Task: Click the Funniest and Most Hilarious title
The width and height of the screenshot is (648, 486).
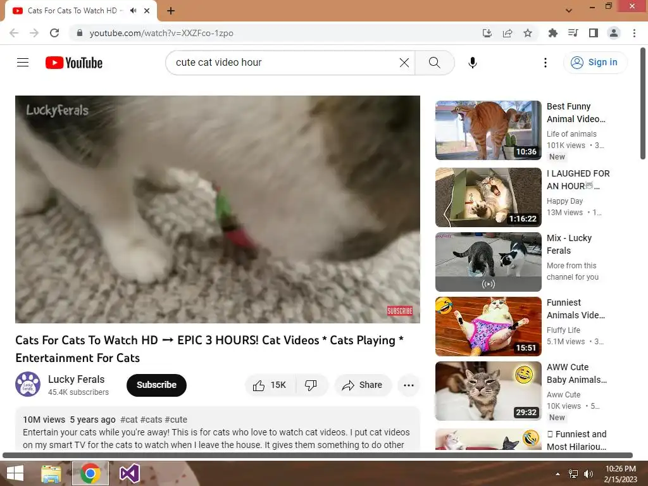Action: [x=576, y=440]
